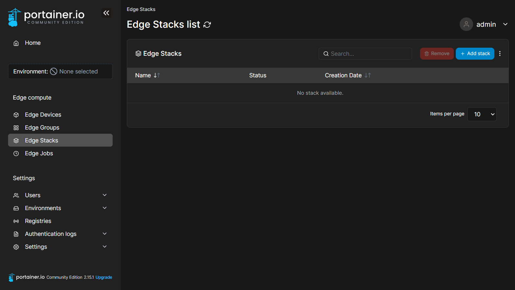This screenshot has width=515, height=290.
Task: Click the Portainer logo in sidebar header
Action: [46, 17]
